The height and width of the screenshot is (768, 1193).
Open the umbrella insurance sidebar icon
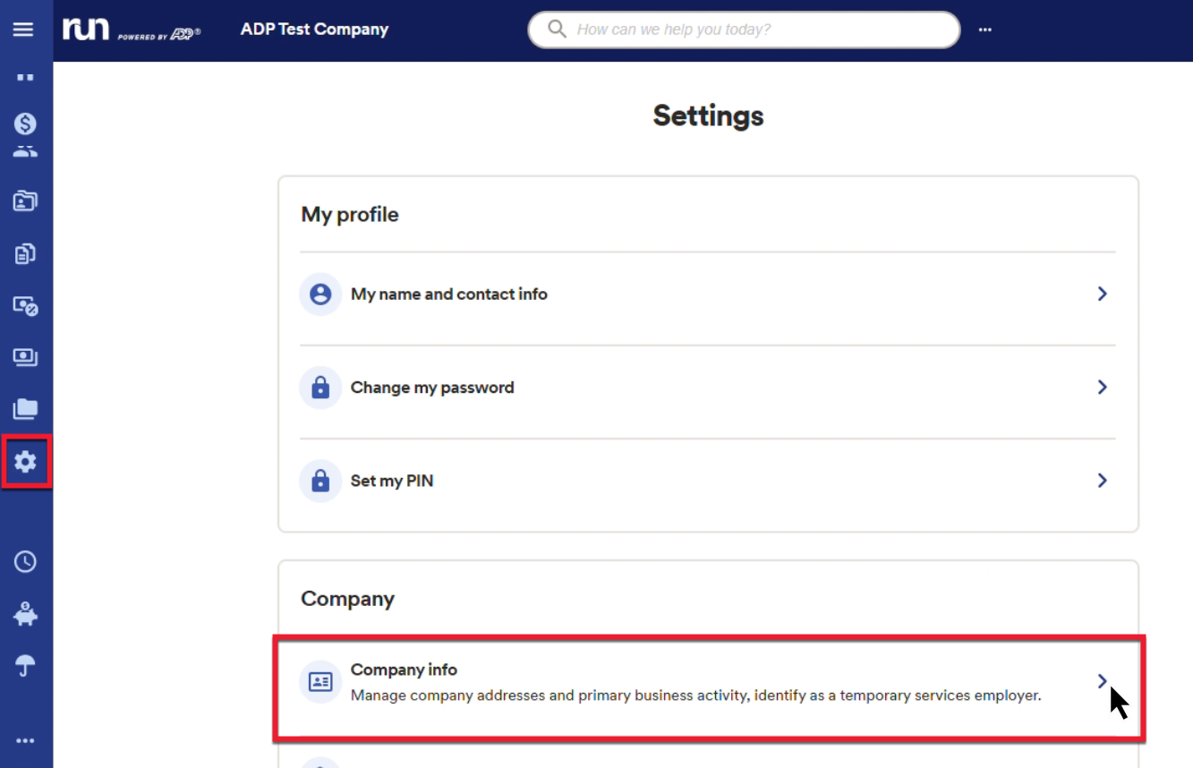tap(25, 665)
